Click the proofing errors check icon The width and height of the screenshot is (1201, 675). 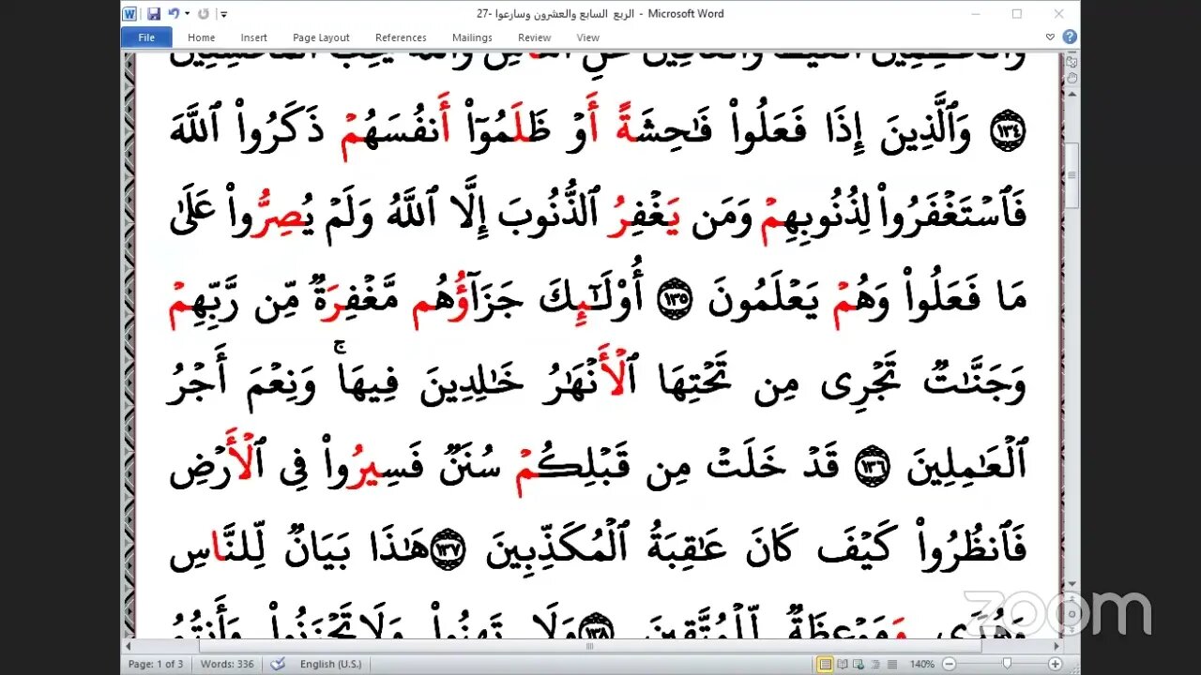pos(278,664)
